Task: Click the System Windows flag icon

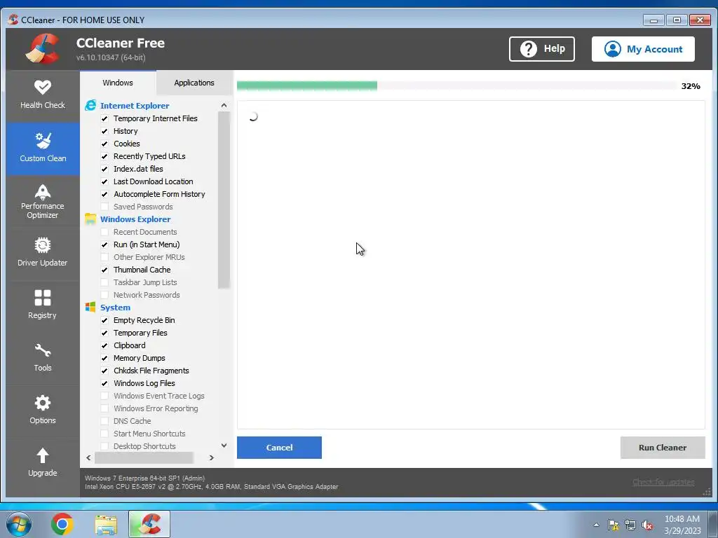Action: (x=90, y=308)
